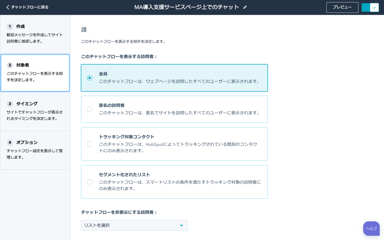384x240 pixels.
Task: Click the MA導入支援サービスページ上でのチャット title
Action: pyautogui.click(x=187, y=7)
